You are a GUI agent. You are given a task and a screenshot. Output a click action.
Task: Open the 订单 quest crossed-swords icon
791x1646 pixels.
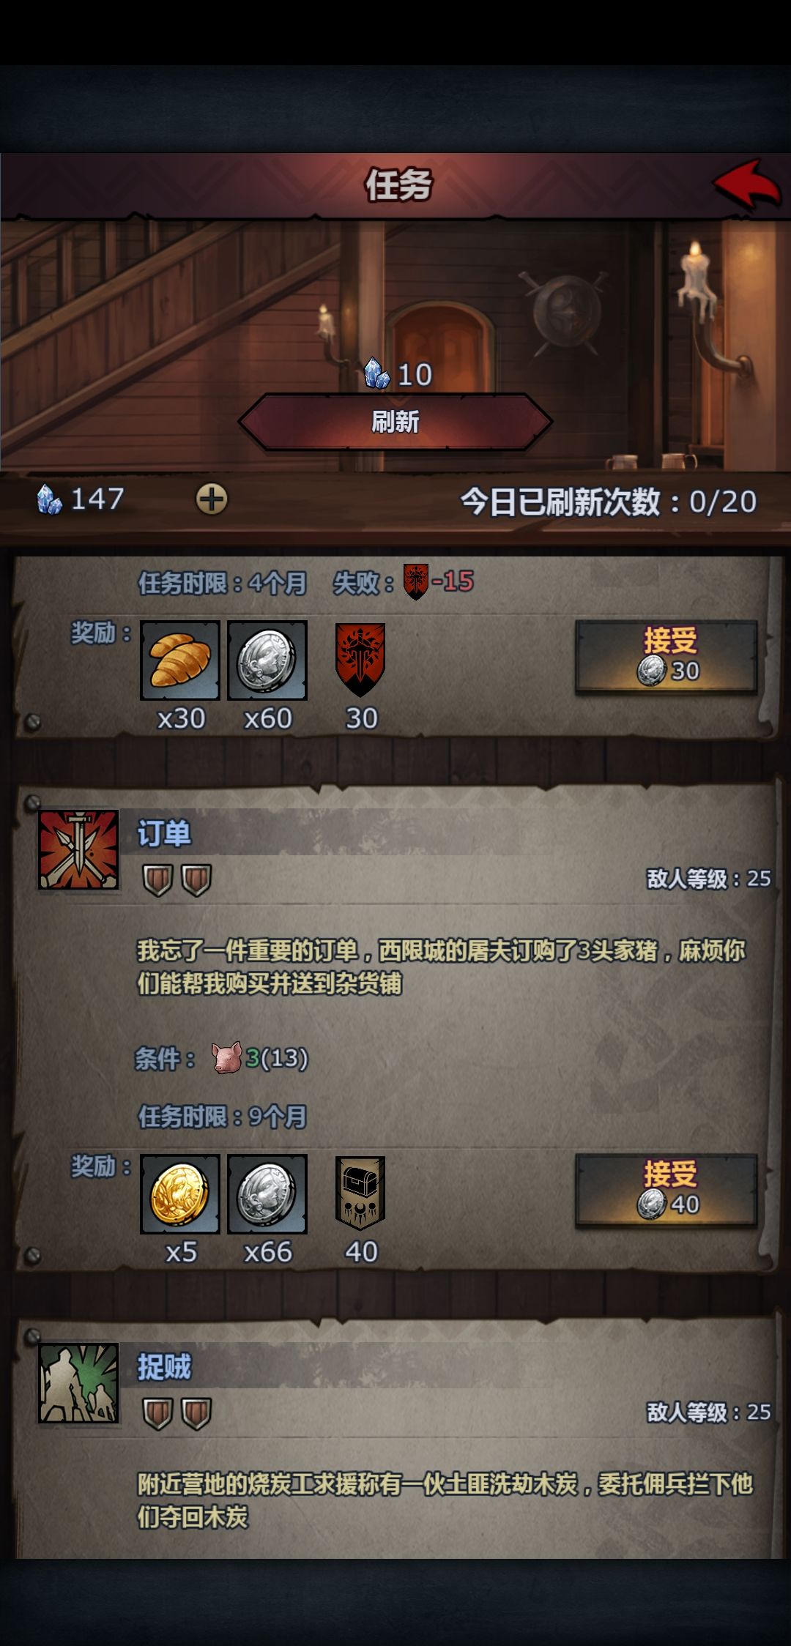point(78,849)
